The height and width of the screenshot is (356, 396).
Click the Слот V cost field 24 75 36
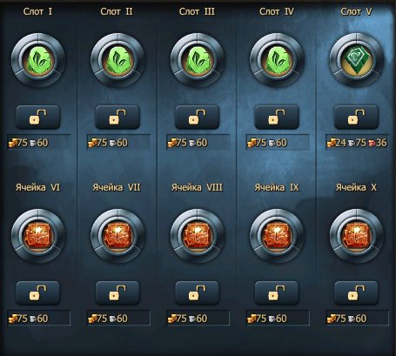click(x=357, y=143)
